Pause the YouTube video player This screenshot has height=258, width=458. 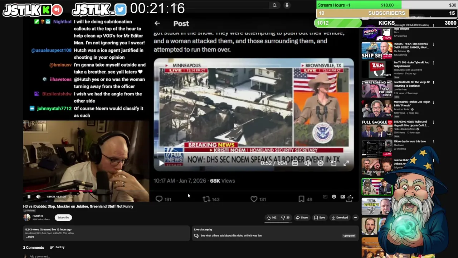click(29, 196)
